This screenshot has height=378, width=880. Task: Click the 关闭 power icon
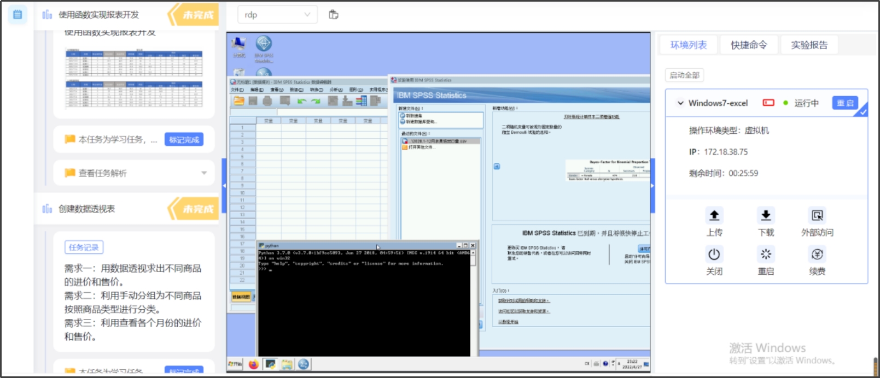coord(714,254)
